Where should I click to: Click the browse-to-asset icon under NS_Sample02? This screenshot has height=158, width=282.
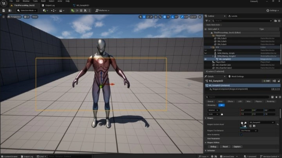(x=254, y=126)
